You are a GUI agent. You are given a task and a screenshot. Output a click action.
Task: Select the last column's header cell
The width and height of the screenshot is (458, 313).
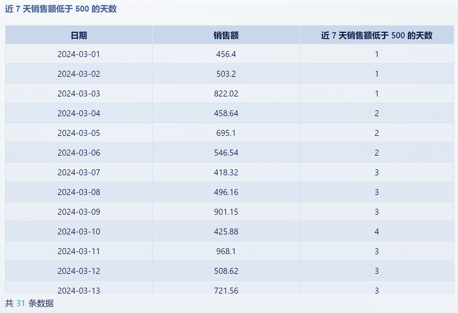point(376,36)
